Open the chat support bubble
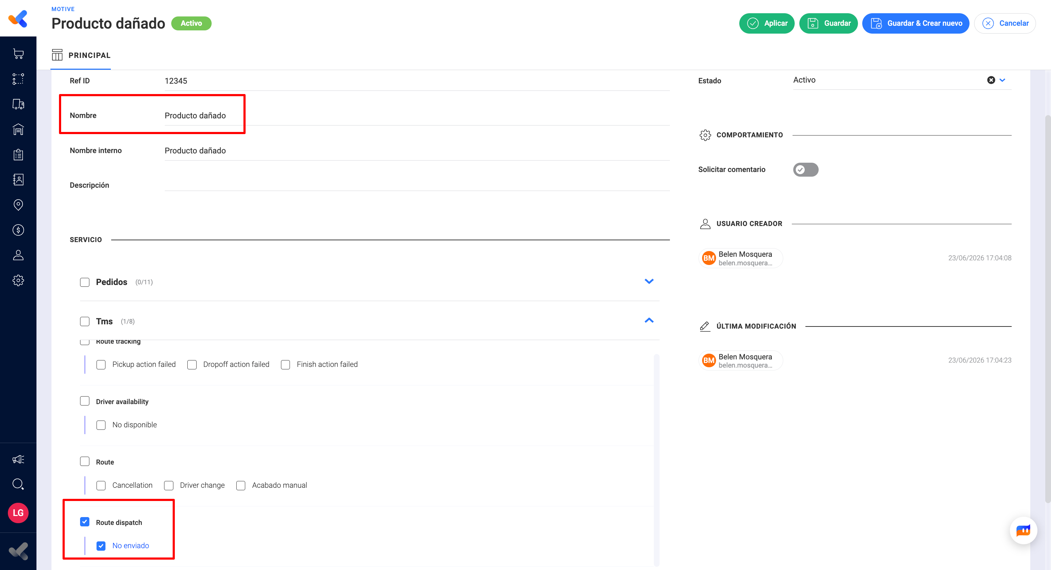Viewport: 1051px width, 570px height. click(1023, 530)
